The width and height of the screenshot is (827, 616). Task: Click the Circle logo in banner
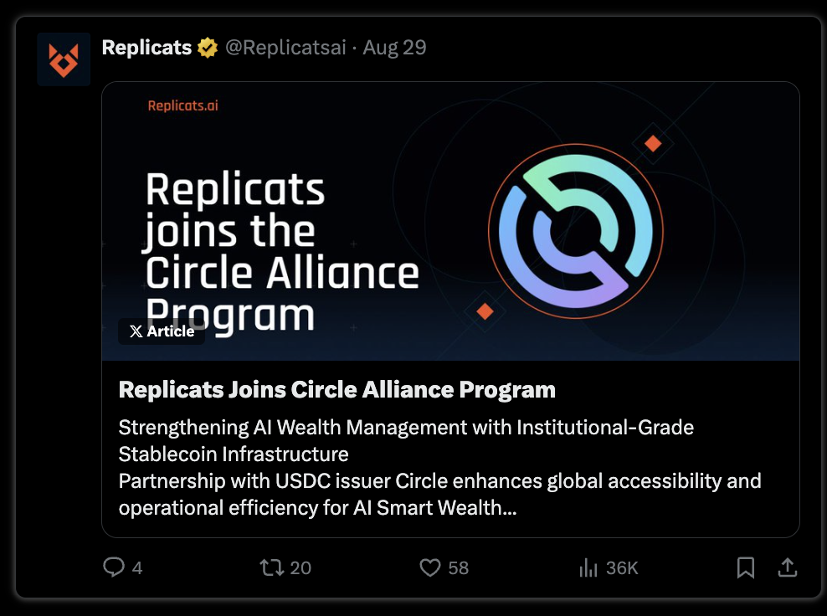[x=576, y=231]
